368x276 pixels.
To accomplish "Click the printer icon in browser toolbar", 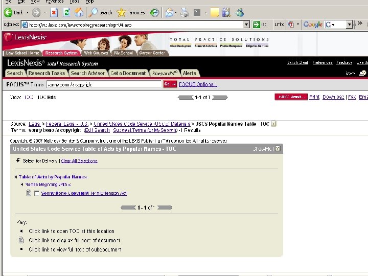I will click(185, 13).
